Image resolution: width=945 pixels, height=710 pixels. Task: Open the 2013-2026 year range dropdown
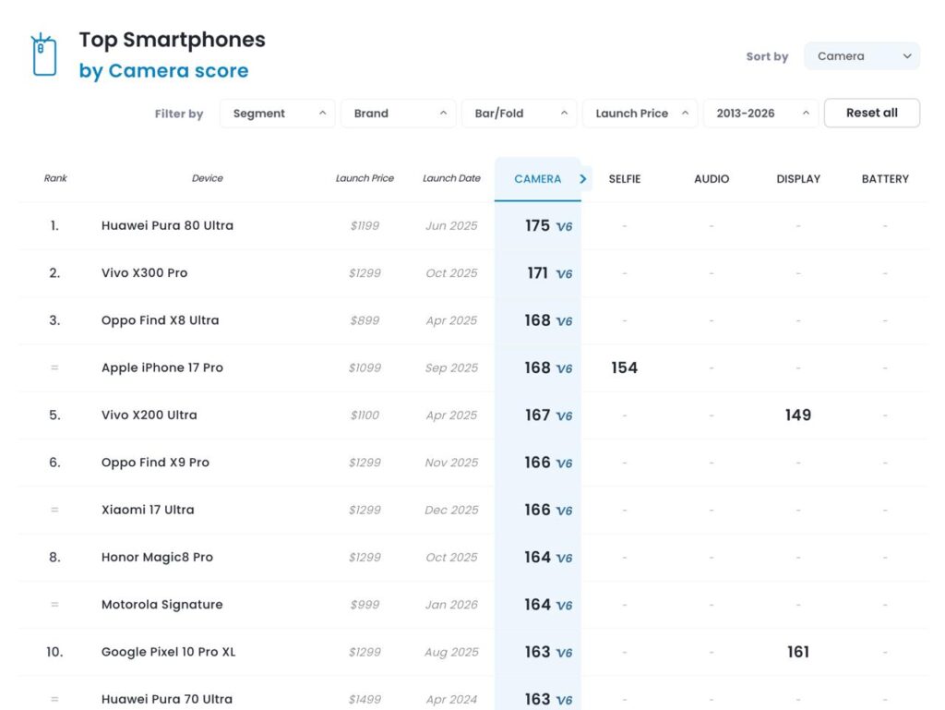click(x=760, y=114)
